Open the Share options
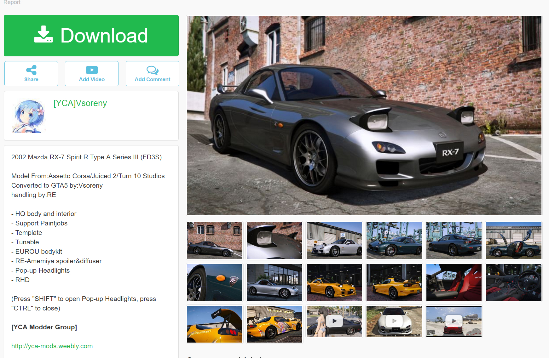Viewport: 549px width, 358px height. (x=31, y=74)
